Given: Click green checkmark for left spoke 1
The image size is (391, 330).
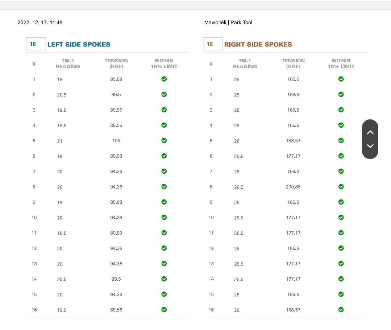Looking at the screenshot, I should [x=164, y=79].
